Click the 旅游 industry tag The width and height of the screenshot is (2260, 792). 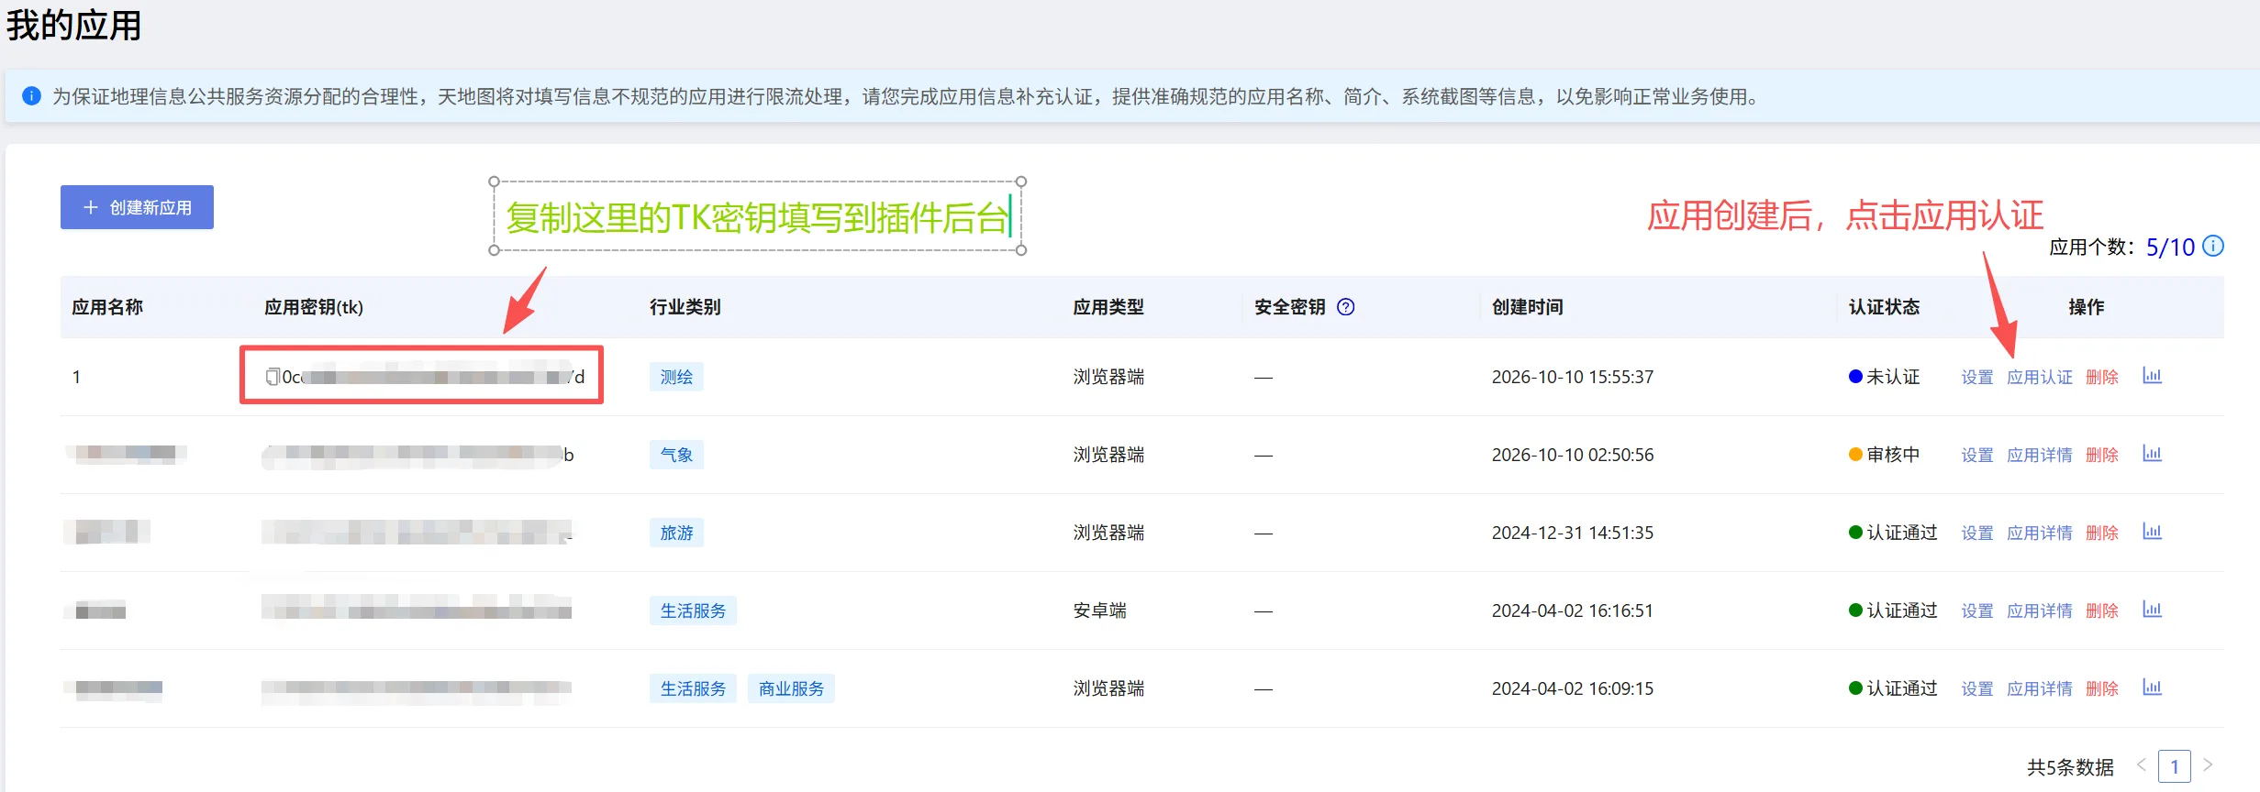point(676,533)
